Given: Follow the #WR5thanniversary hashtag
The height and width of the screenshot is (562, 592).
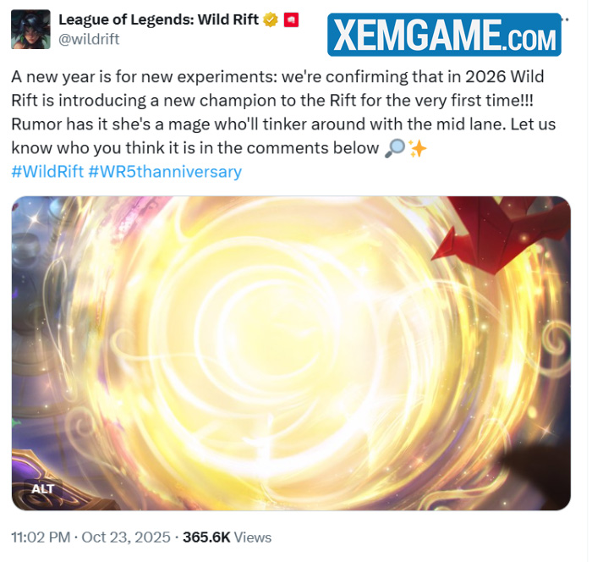Looking at the screenshot, I should (x=165, y=172).
